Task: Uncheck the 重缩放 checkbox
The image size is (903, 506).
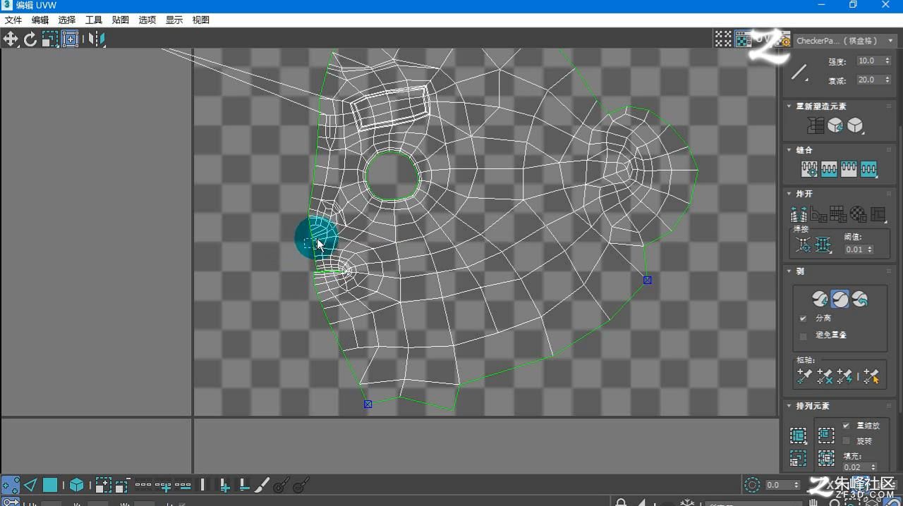Action: 846,426
